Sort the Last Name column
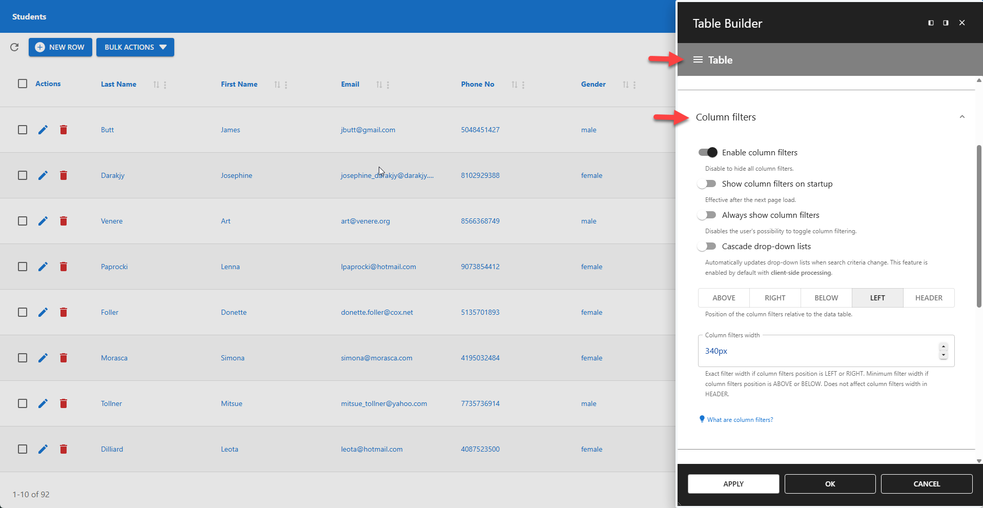Screen dimensions: 983x508 pyautogui.click(x=156, y=85)
